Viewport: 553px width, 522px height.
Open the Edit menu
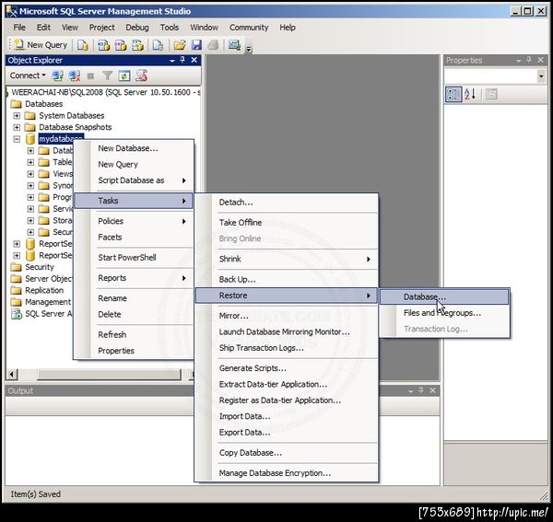(43, 28)
